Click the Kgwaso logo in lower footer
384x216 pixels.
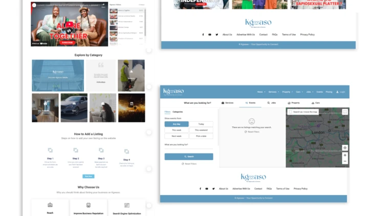click(x=253, y=177)
